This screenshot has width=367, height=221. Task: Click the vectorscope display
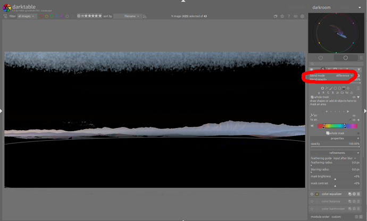(x=336, y=33)
